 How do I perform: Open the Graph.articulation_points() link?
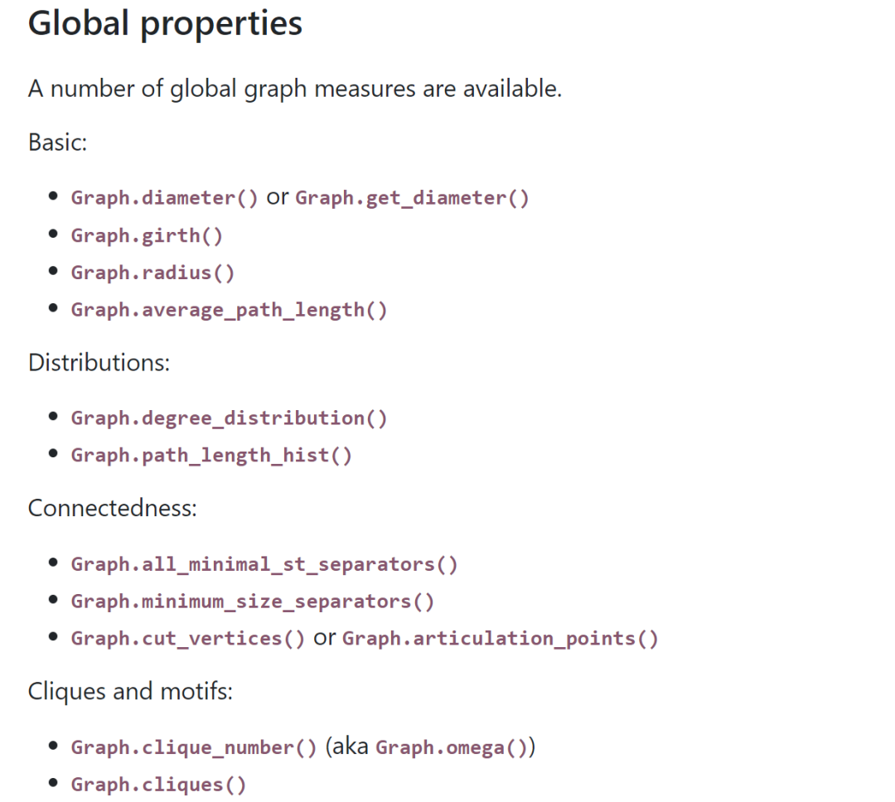coord(501,639)
